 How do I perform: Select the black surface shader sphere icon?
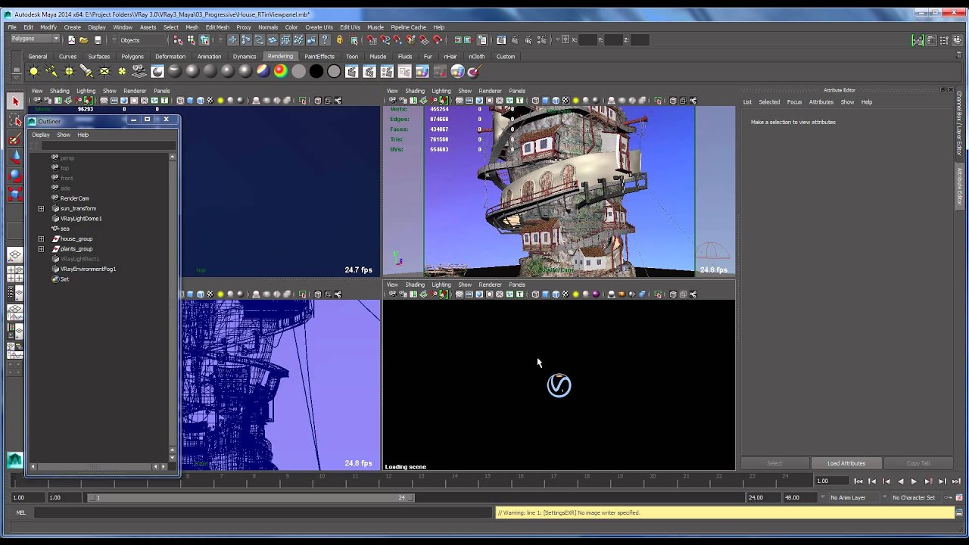(x=316, y=71)
